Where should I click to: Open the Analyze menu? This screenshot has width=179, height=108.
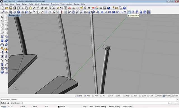(x=69, y=4)
